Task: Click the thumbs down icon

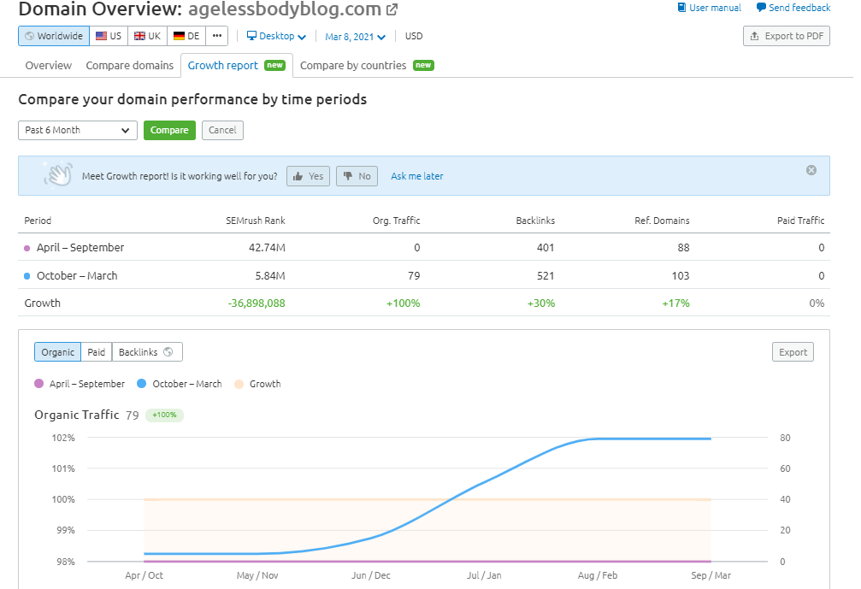Action: (x=348, y=176)
